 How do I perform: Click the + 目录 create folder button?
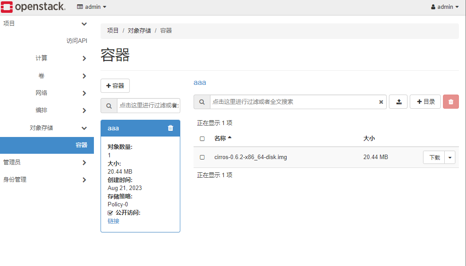click(425, 102)
